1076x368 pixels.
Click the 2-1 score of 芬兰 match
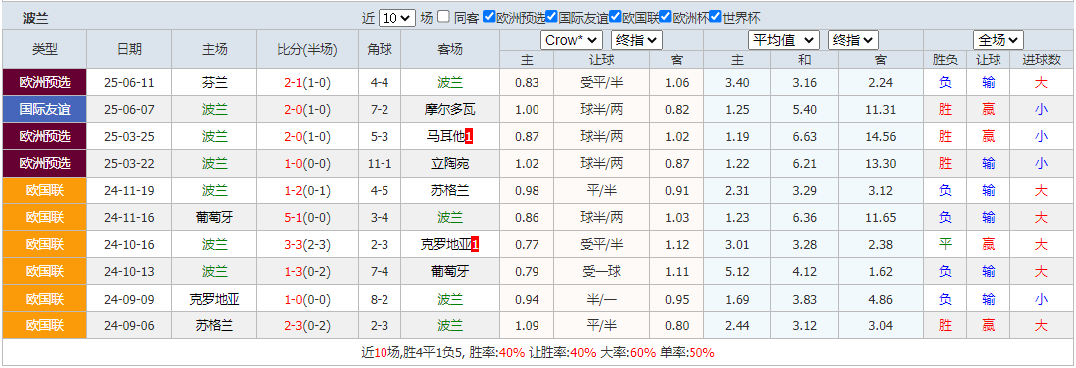point(294,83)
